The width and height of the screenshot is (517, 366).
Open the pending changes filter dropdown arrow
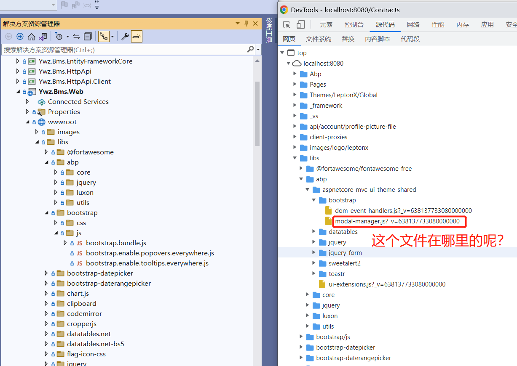[67, 37]
